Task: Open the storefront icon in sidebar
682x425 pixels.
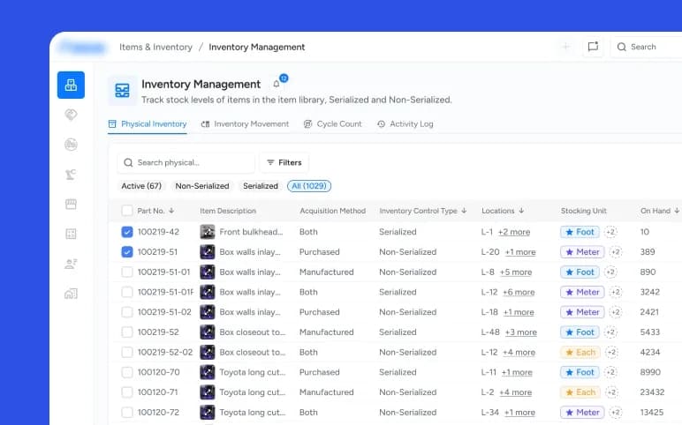Action: click(71, 204)
